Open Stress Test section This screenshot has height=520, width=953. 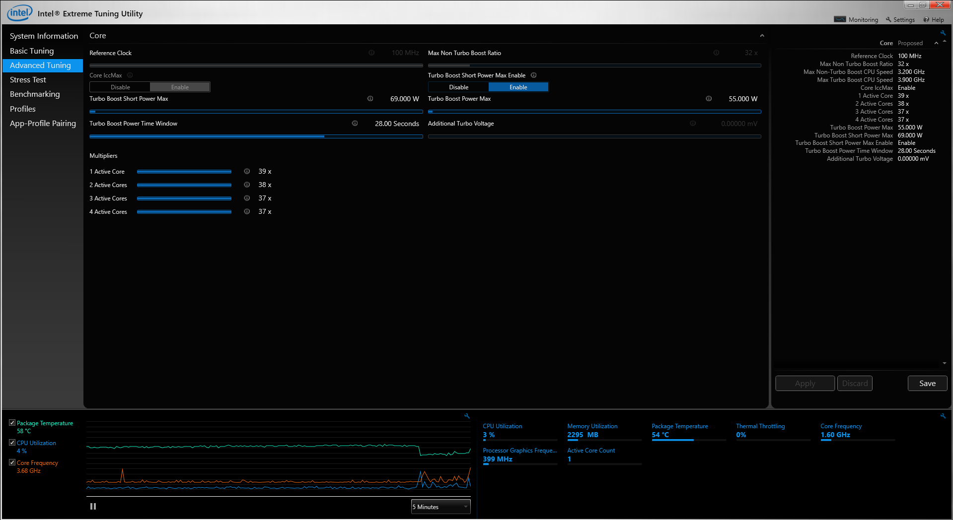pos(28,80)
